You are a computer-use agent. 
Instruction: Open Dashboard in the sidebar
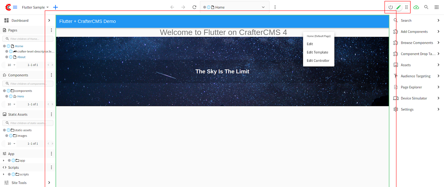tap(20, 21)
